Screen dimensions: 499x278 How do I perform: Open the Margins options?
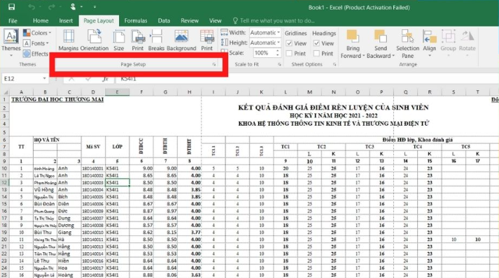tap(69, 41)
